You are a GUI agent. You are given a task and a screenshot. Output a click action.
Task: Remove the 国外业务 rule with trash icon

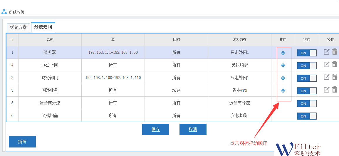335,90
